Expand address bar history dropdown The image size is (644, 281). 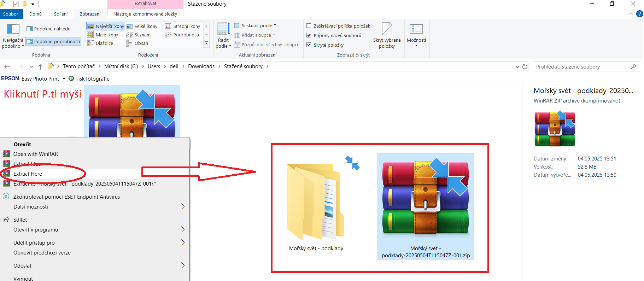pos(517,67)
